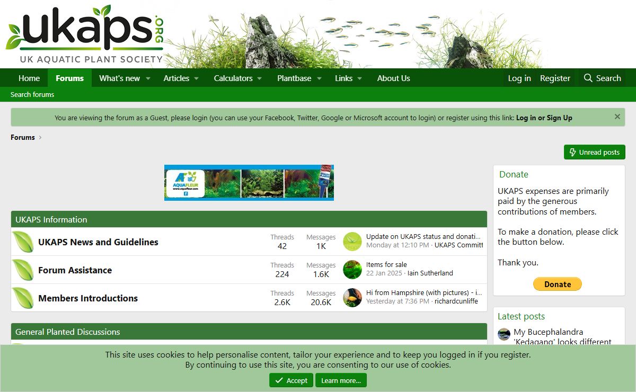Click Forums breadcrumb link

point(23,137)
